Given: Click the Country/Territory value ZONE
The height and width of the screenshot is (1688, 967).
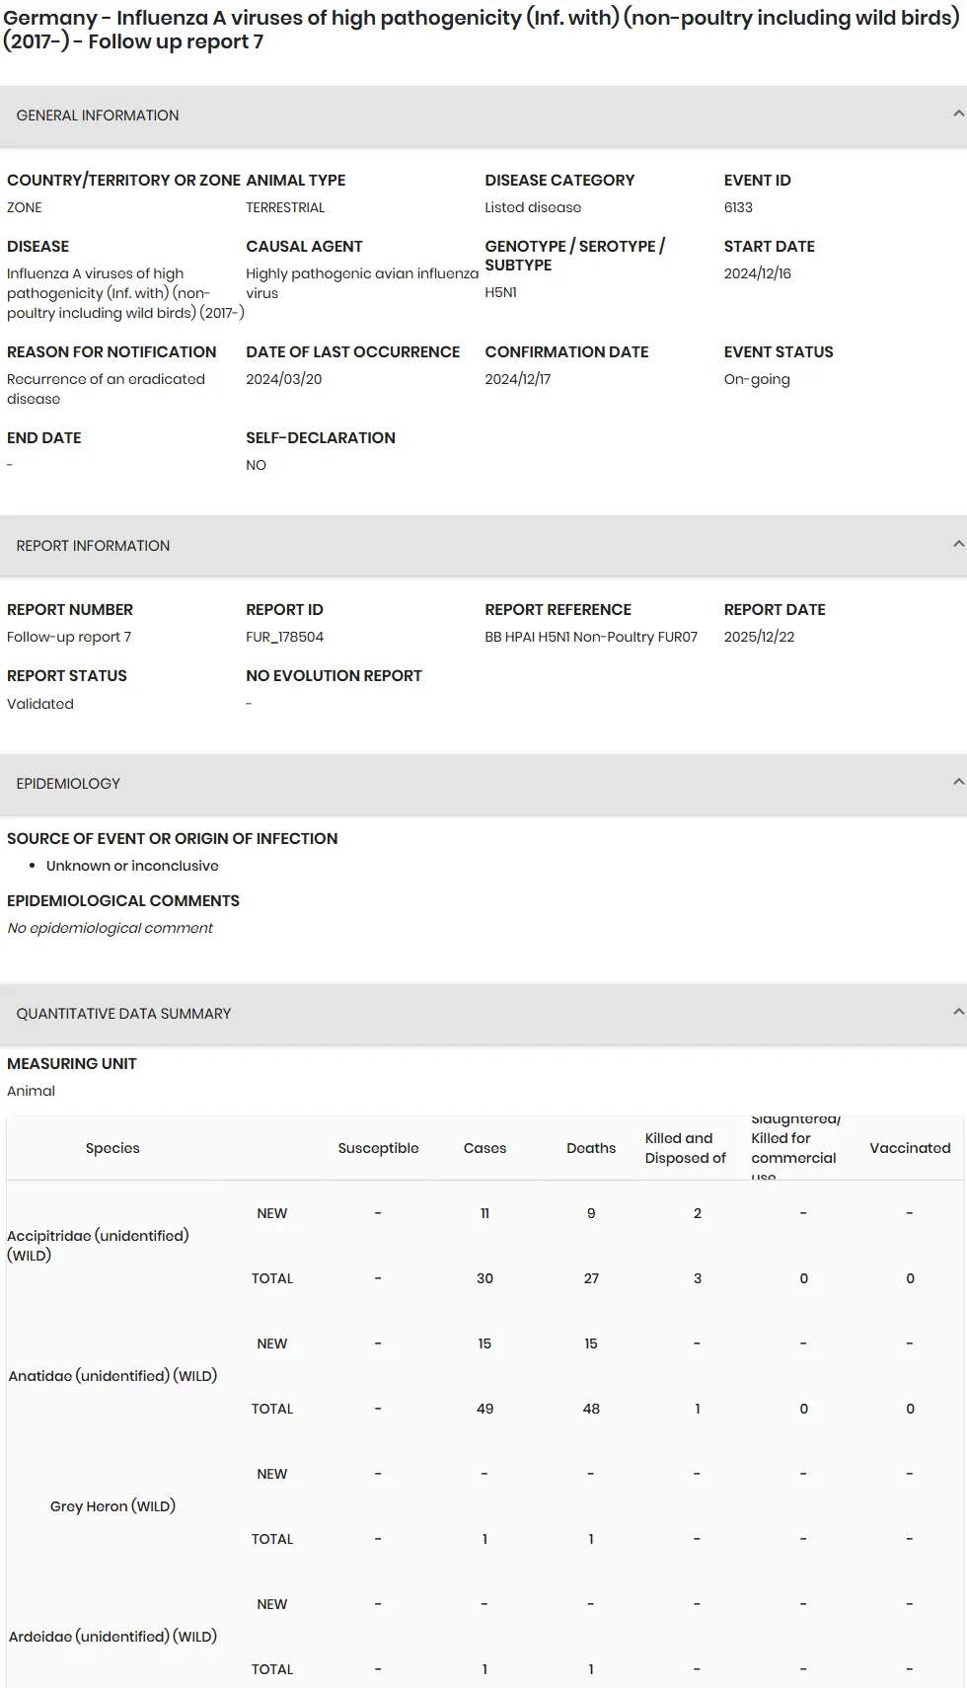Looking at the screenshot, I should (25, 207).
